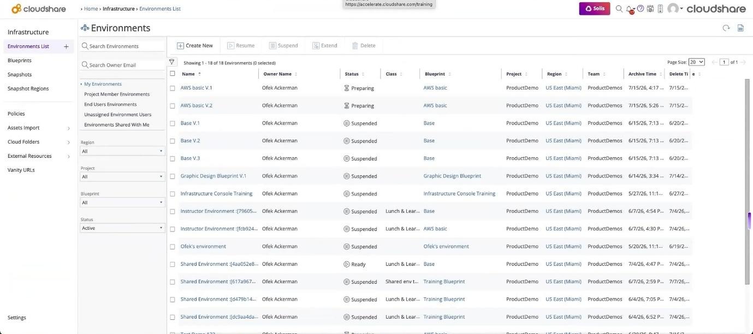Open Snapshots in sidebar
The height and width of the screenshot is (334, 753).
[20, 75]
